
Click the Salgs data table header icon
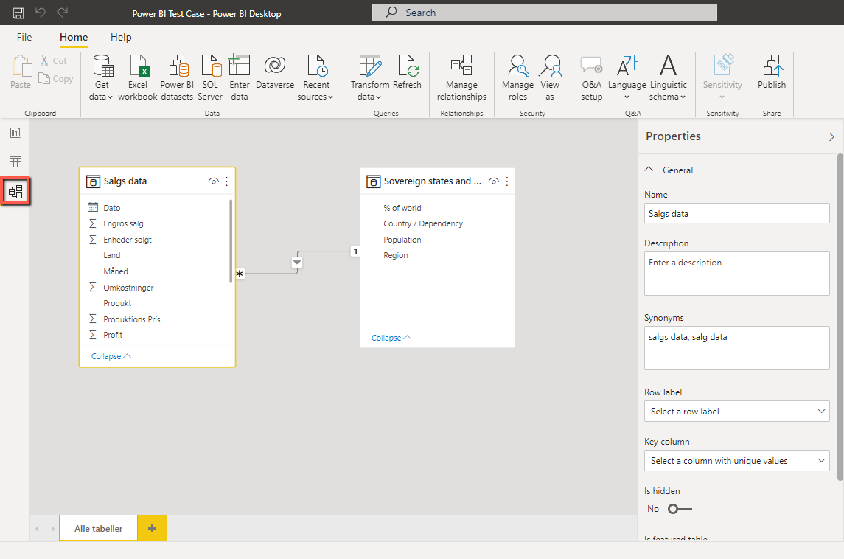93,181
